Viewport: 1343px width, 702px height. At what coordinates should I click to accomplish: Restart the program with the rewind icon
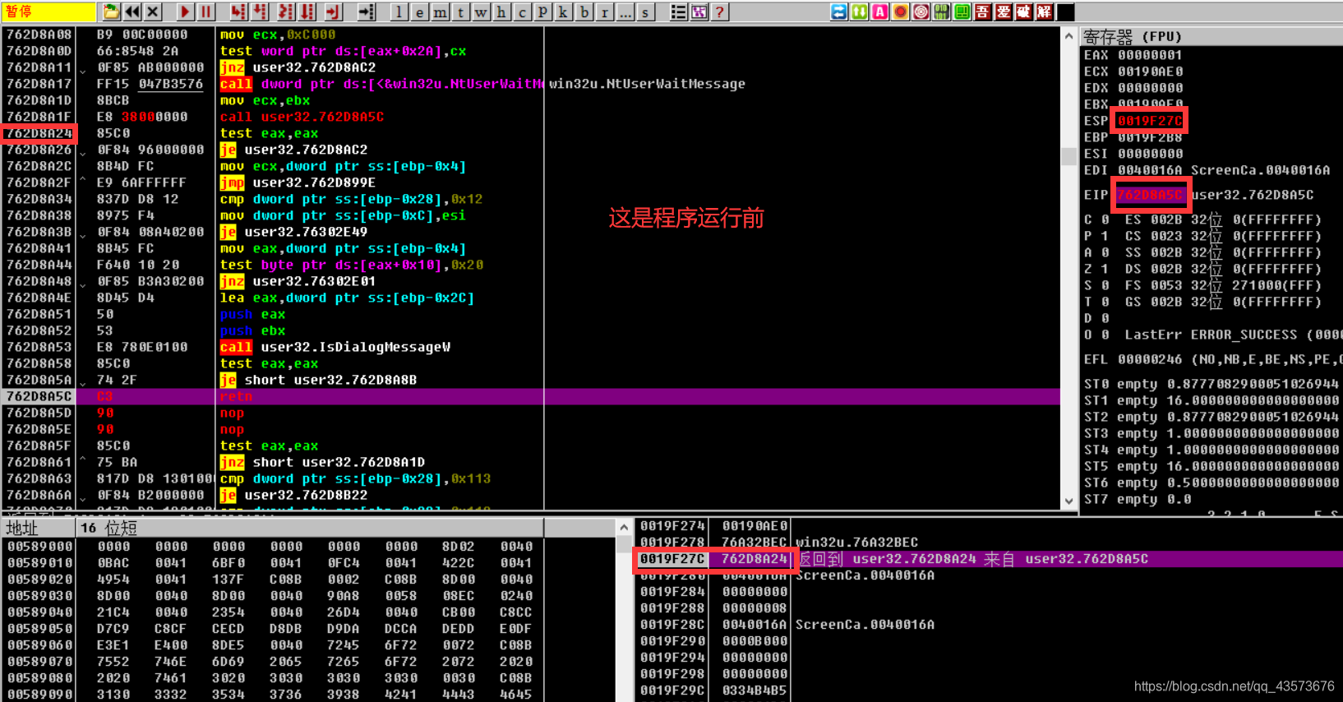(x=132, y=12)
